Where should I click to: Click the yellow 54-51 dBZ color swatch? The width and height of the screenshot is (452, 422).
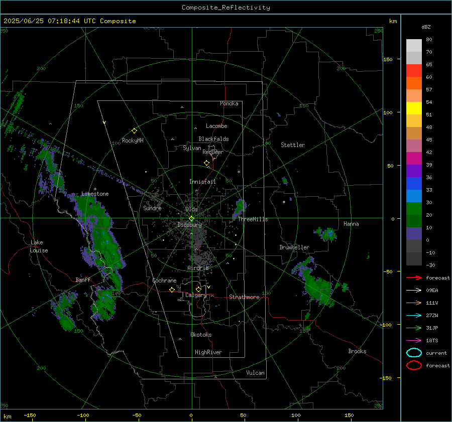[414, 108]
